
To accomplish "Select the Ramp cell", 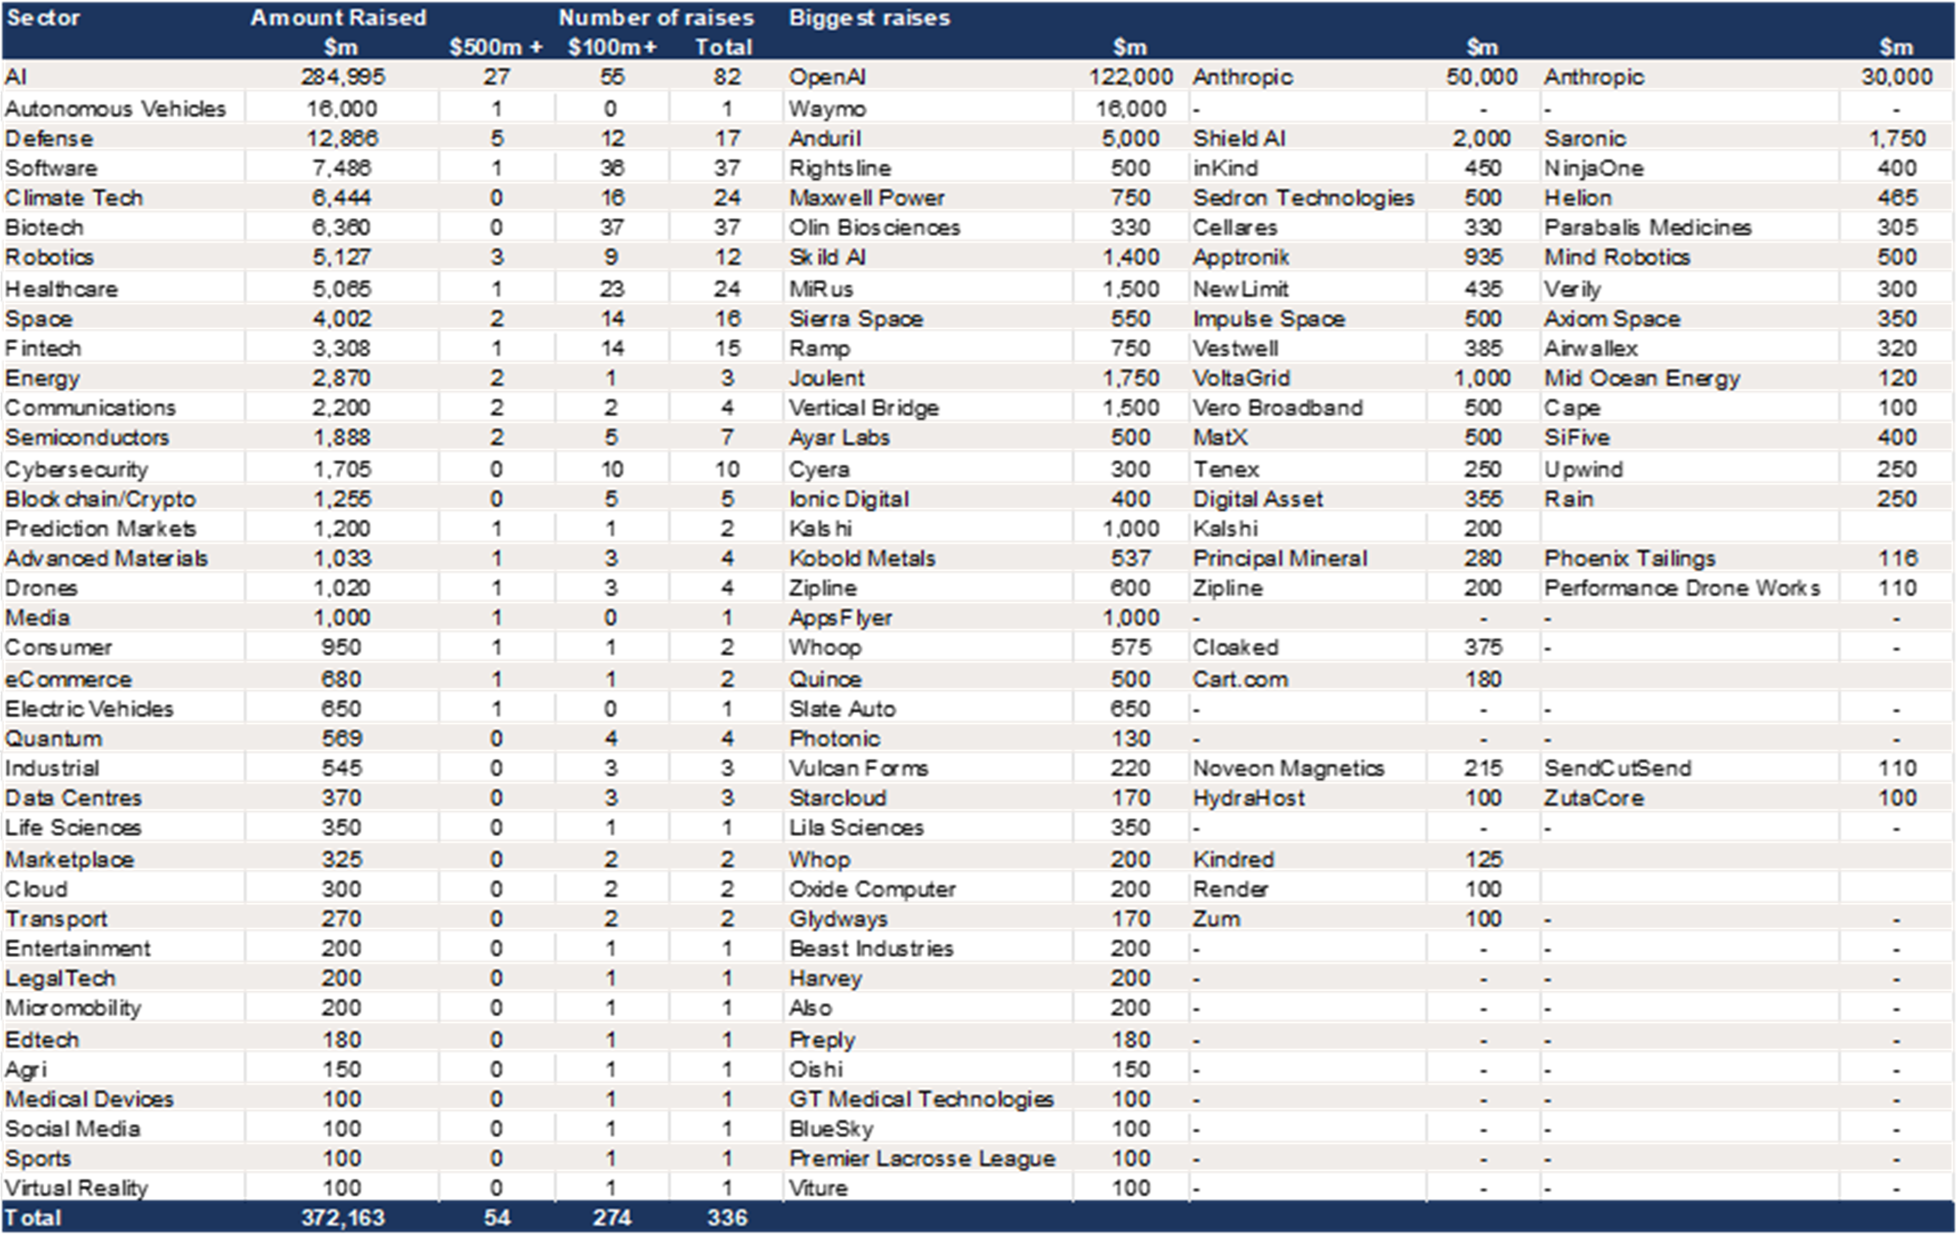I will (x=819, y=349).
